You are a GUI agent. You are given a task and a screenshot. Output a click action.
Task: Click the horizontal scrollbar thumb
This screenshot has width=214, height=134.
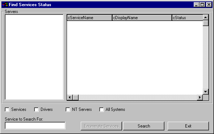(76, 98)
